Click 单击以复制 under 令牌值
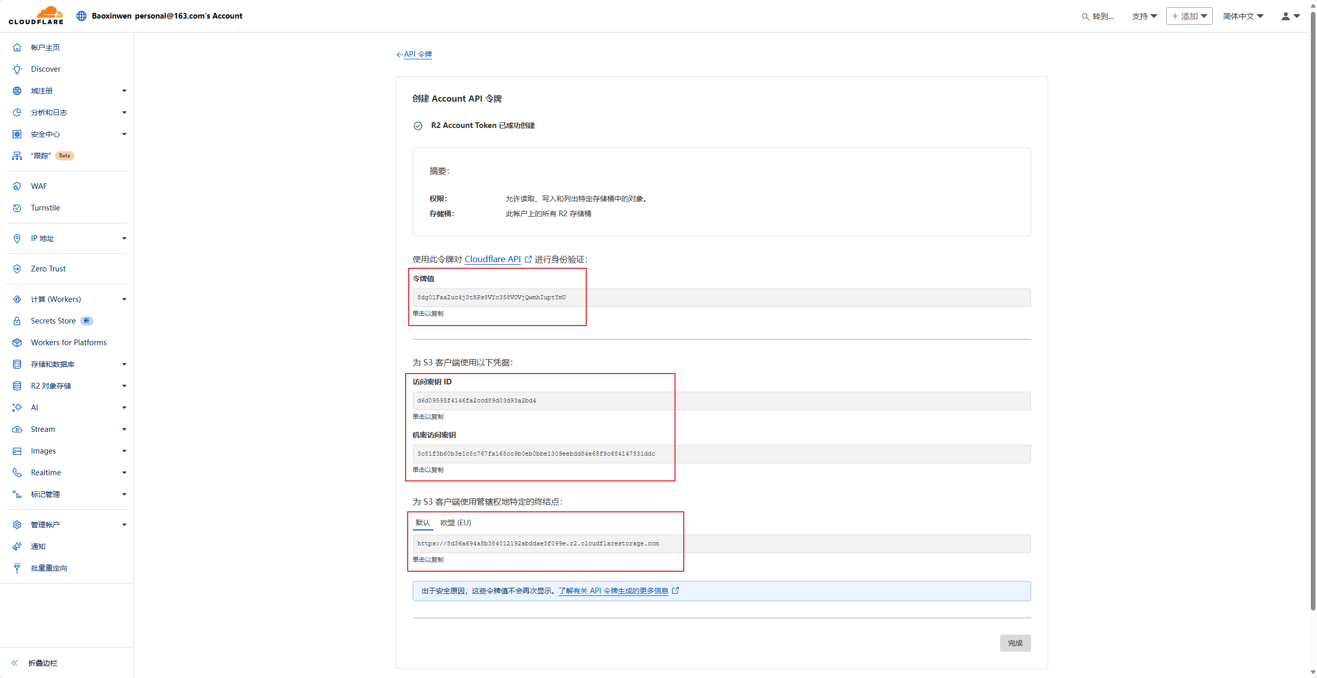The height and width of the screenshot is (678, 1317). coord(428,314)
